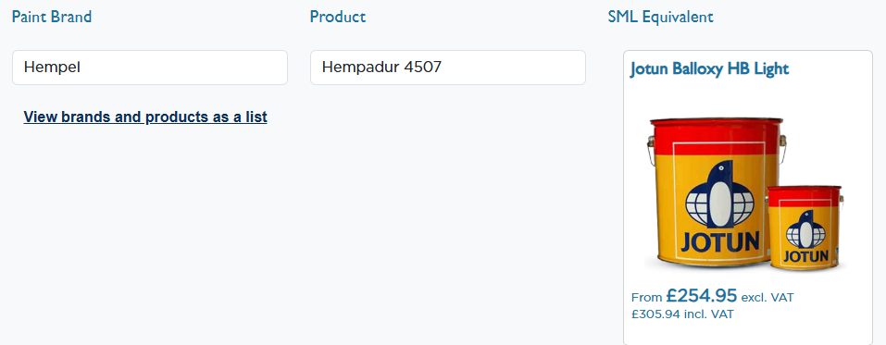Click the red lid of the small can
The width and height of the screenshot is (886, 345).
click(x=805, y=195)
